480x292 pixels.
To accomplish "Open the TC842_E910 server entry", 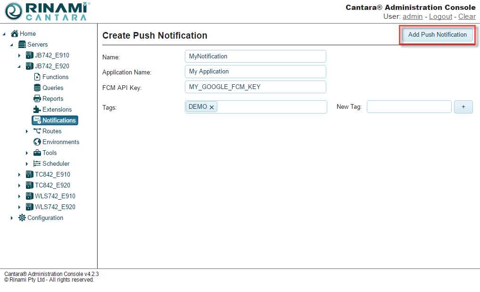I will tap(52, 174).
